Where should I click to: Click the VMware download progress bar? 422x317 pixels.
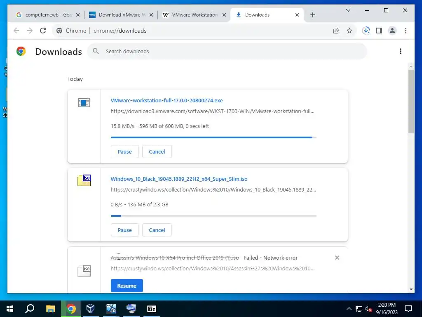213,137
